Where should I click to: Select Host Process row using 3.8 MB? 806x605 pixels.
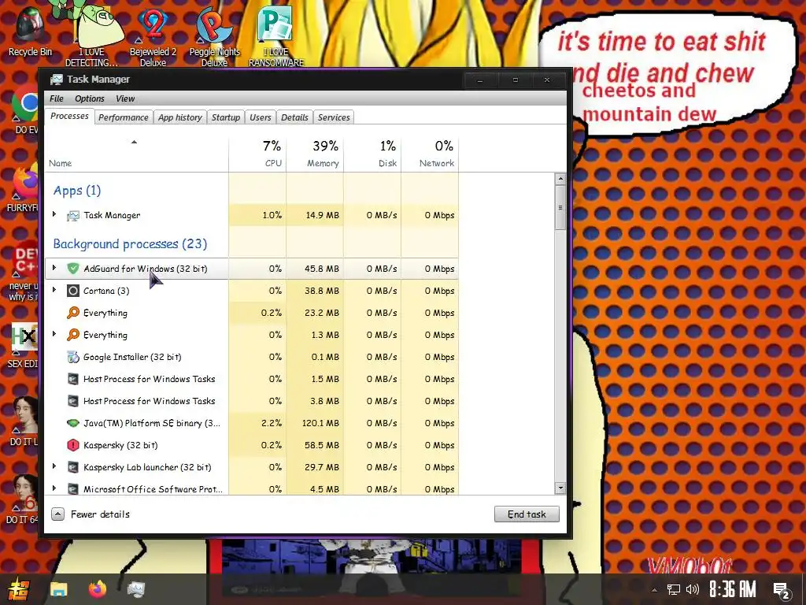(x=252, y=401)
